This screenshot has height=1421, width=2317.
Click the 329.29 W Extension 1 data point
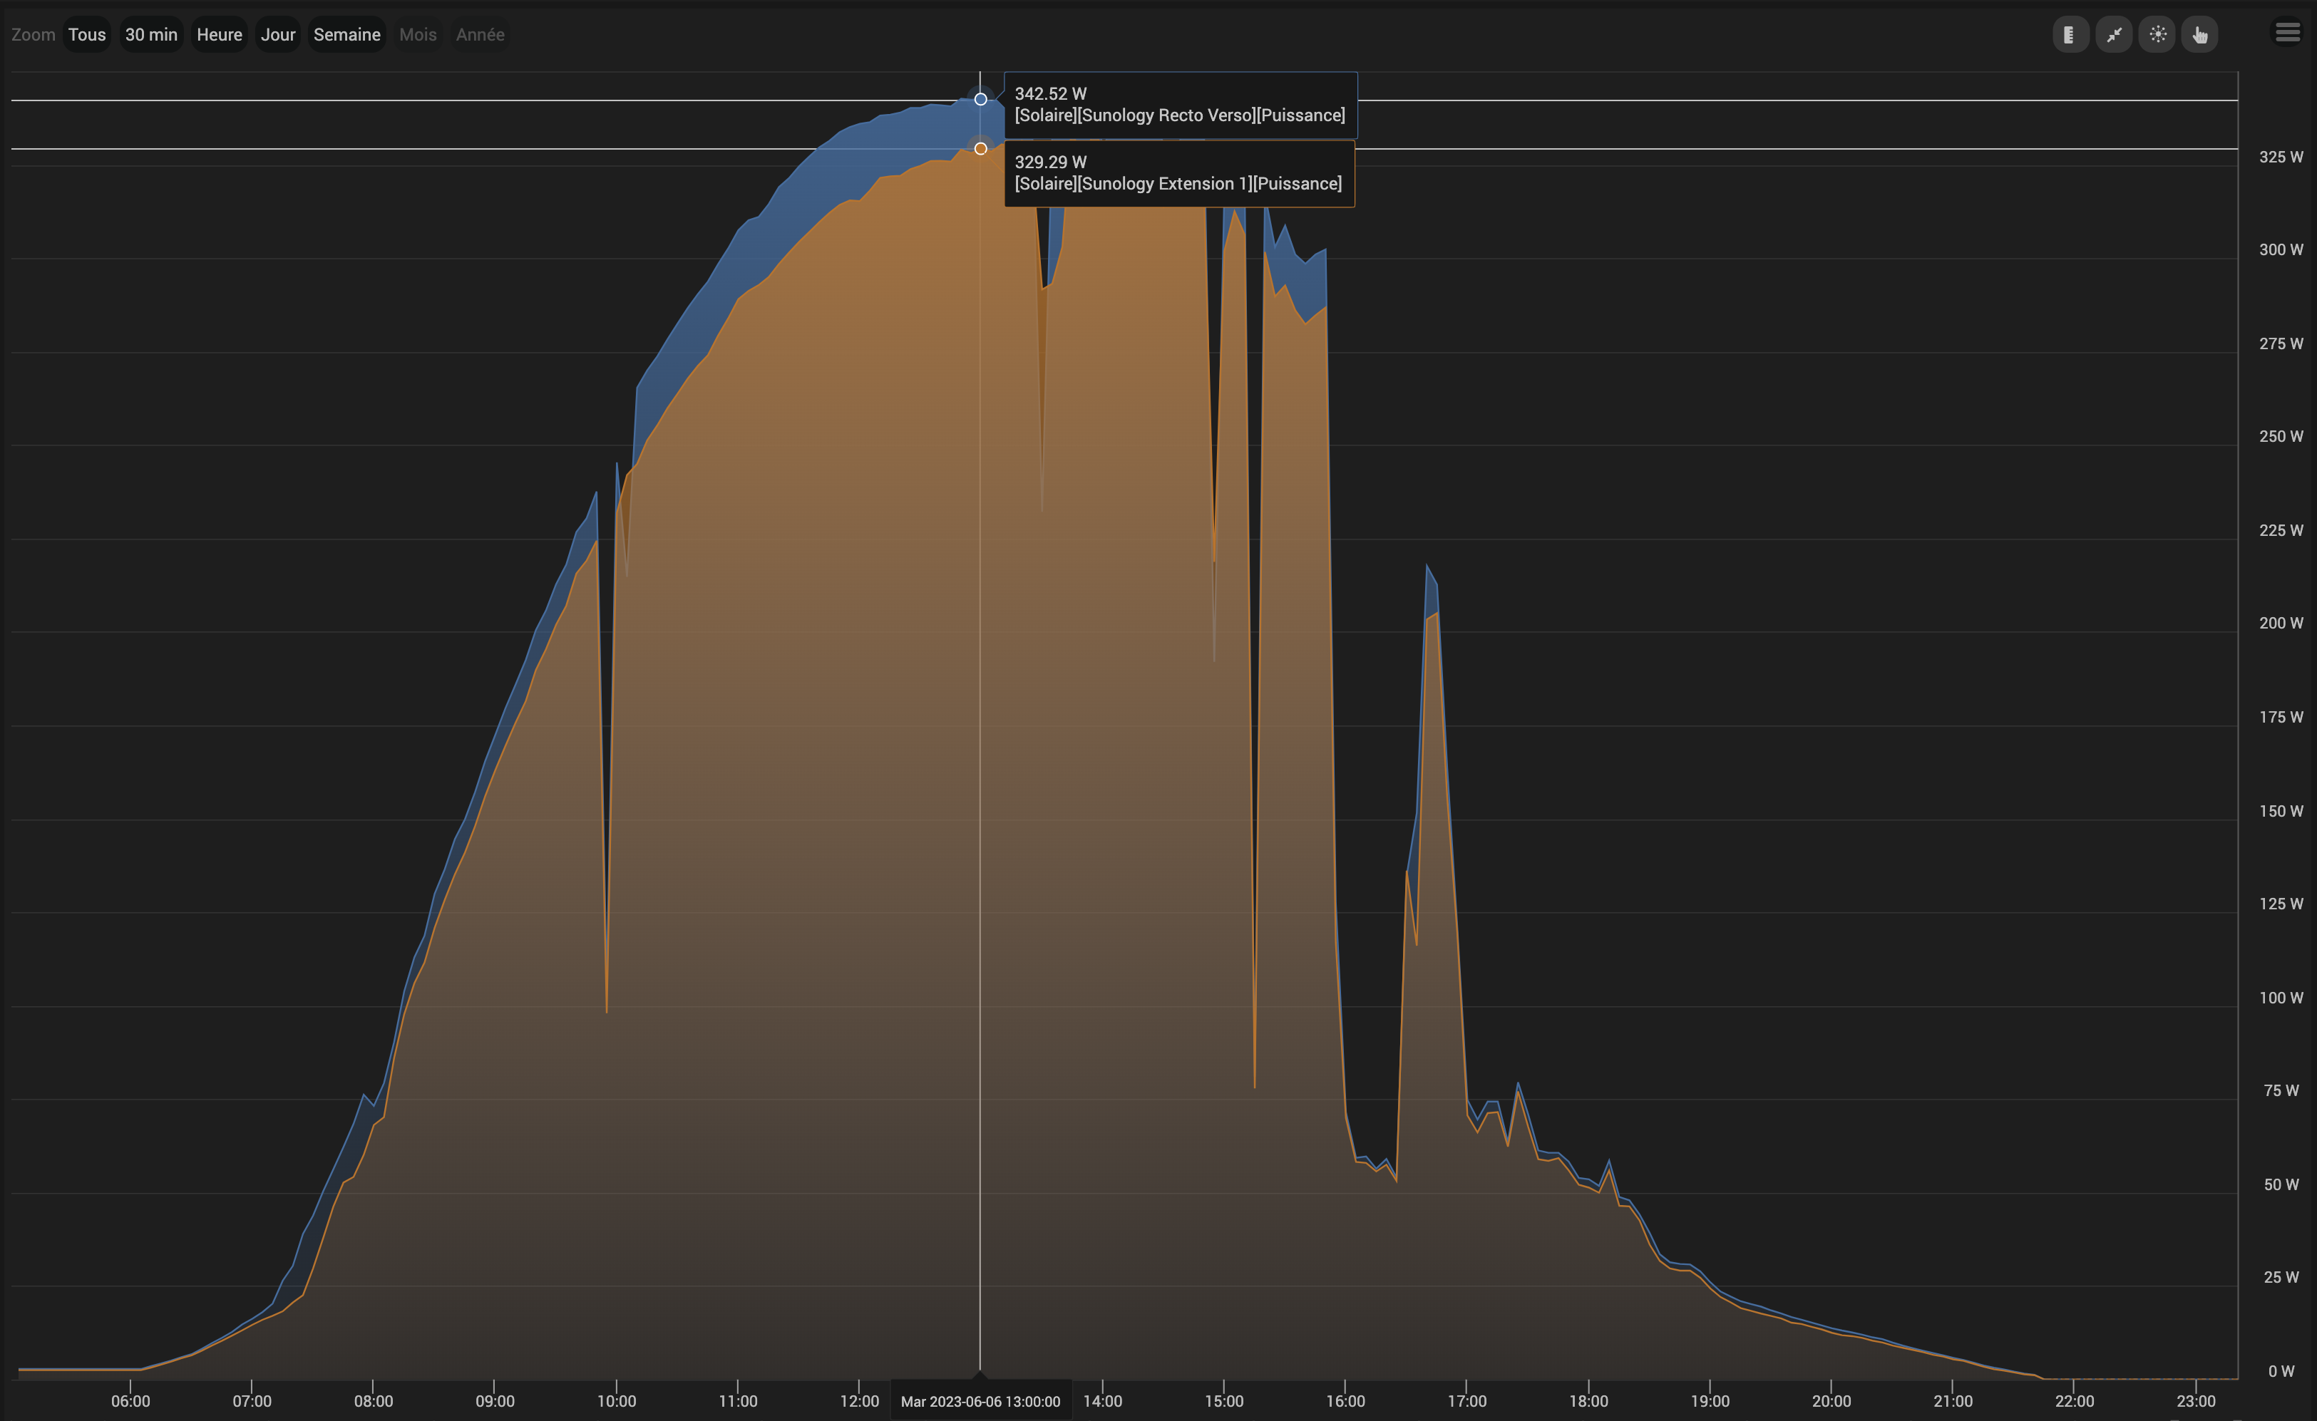click(x=981, y=148)
